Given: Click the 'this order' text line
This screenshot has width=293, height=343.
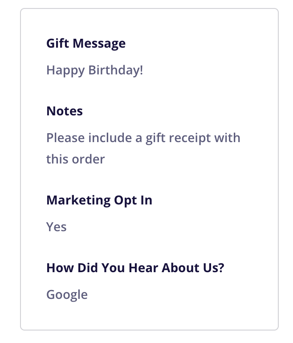Looking at the screenshot, I should click(x=75, y=159).
